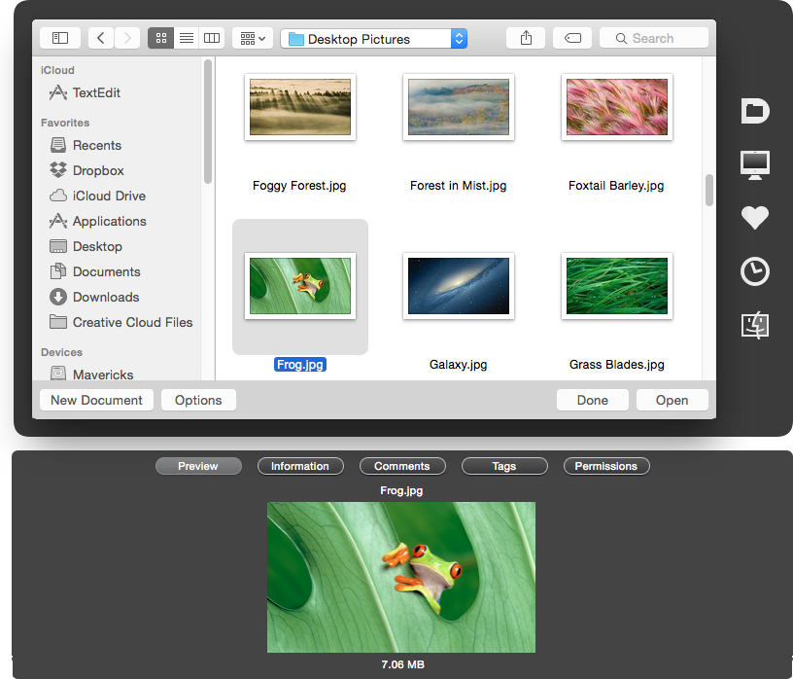Open Desktop folder in sidebar

(86, 246)
